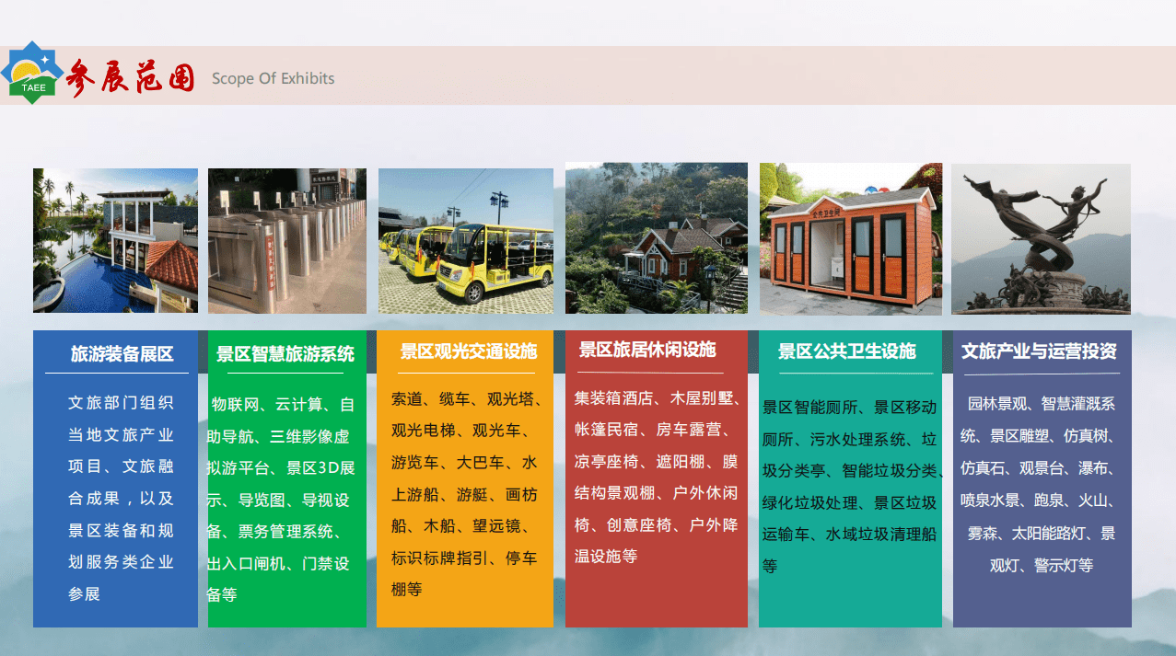Click the Scope Of Exhibits subtitle
Screen dimensions: 1176x656
pyautogui.click(x=273, y=79)
